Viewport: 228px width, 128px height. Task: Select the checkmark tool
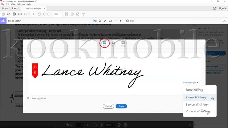pos(105,21)
